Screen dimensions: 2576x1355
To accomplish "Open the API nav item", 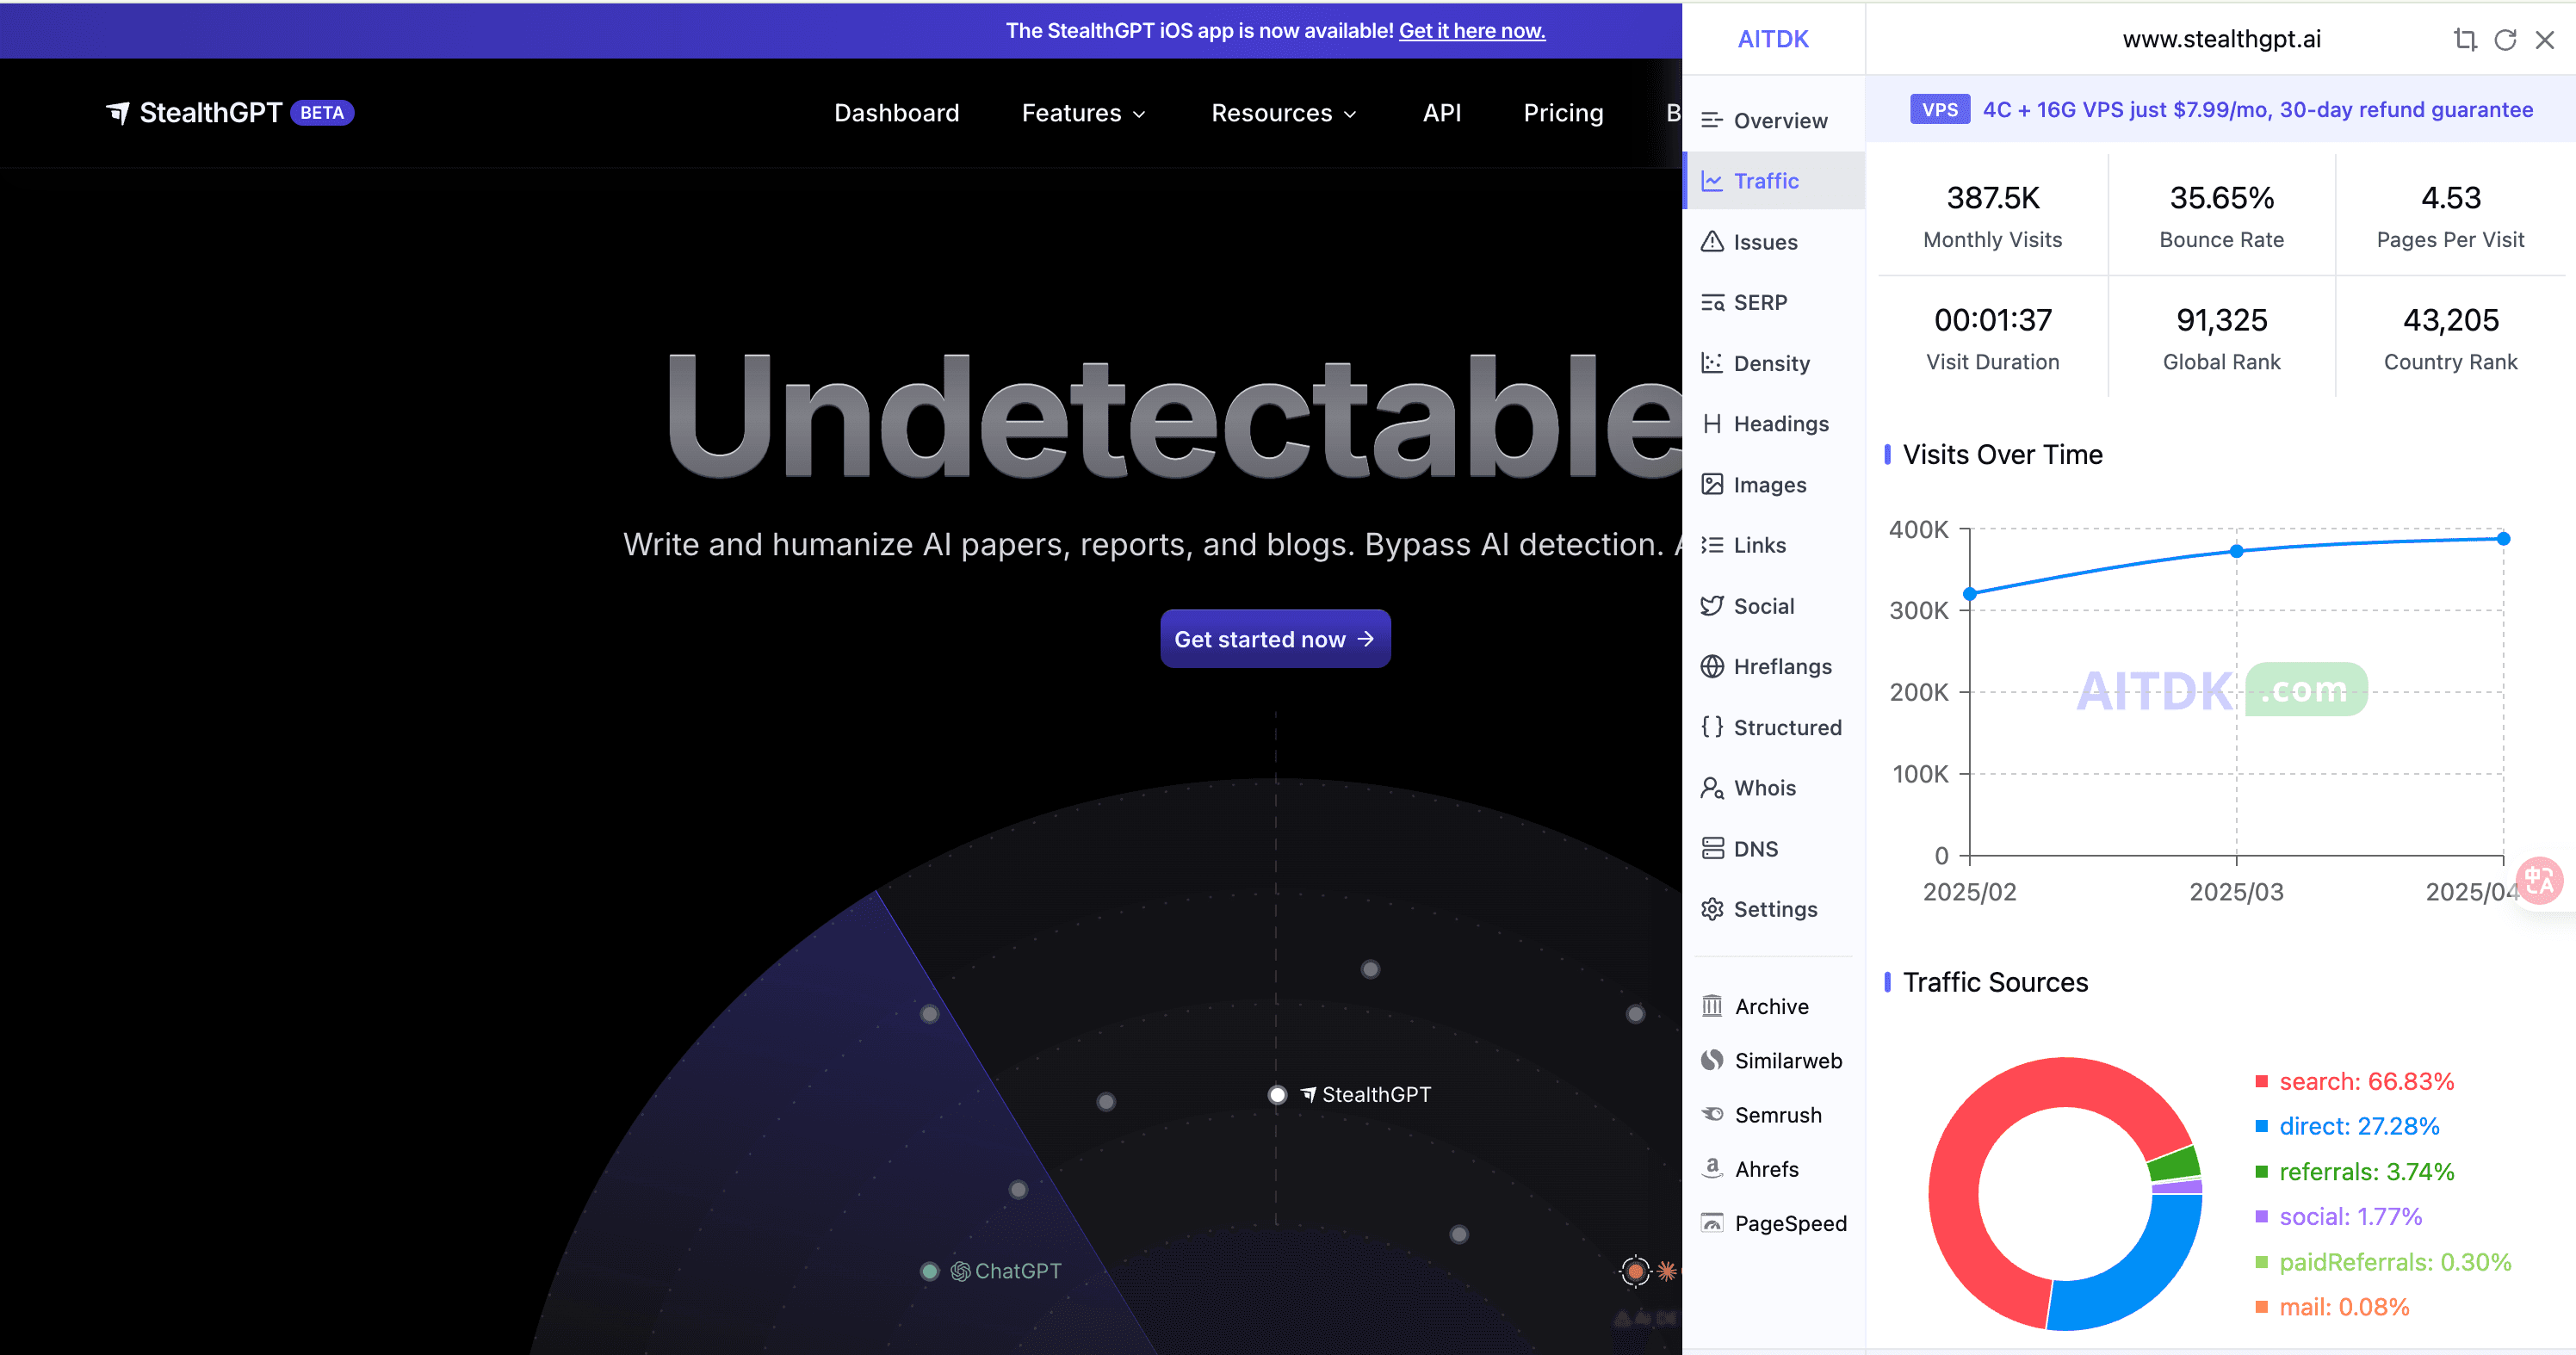I will pyautogui.click(x=1441, y=113).
